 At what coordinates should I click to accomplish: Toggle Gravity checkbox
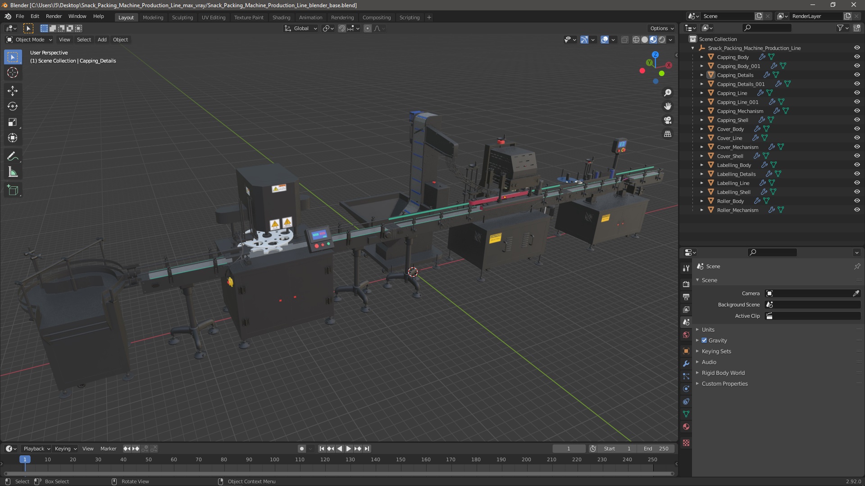click(704, 341)
